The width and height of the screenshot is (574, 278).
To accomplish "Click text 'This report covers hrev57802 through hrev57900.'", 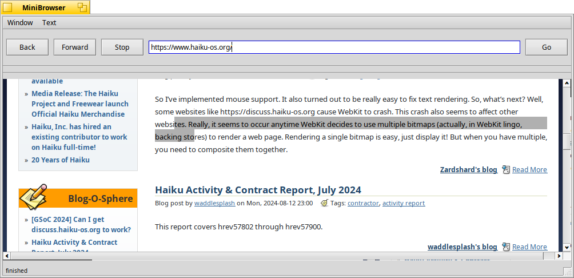I will click(x=238, y=227).
